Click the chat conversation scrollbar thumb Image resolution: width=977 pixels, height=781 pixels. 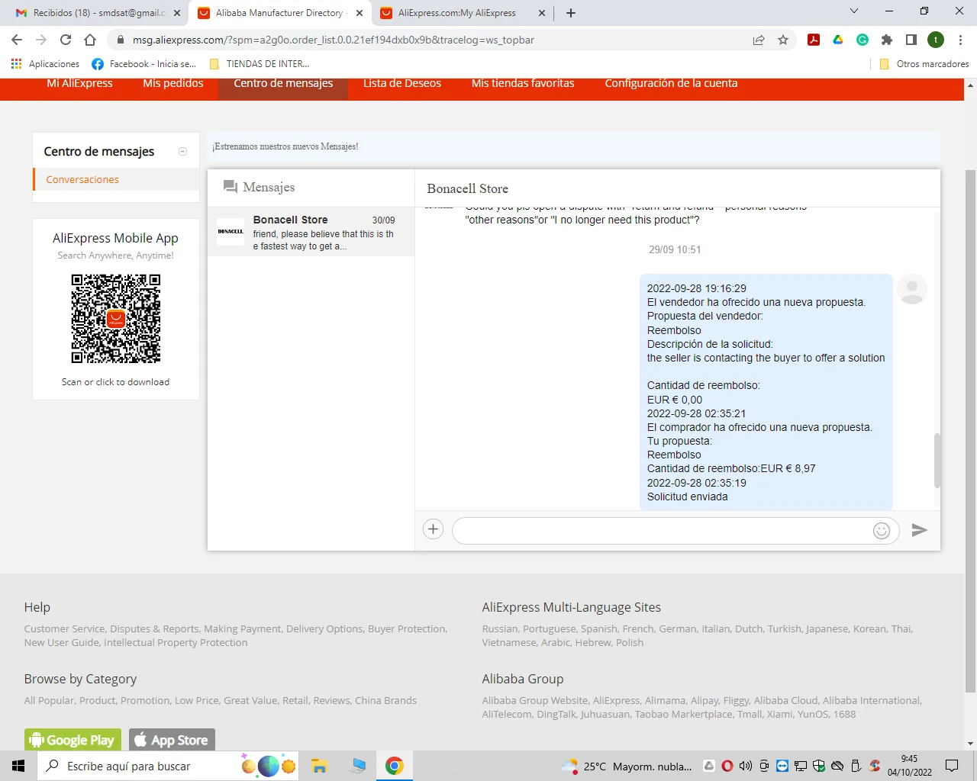tap(937, 460)
